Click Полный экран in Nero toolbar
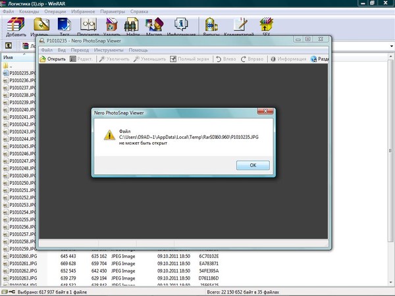This screenshot has height=296, width=395. click(190, 59)
